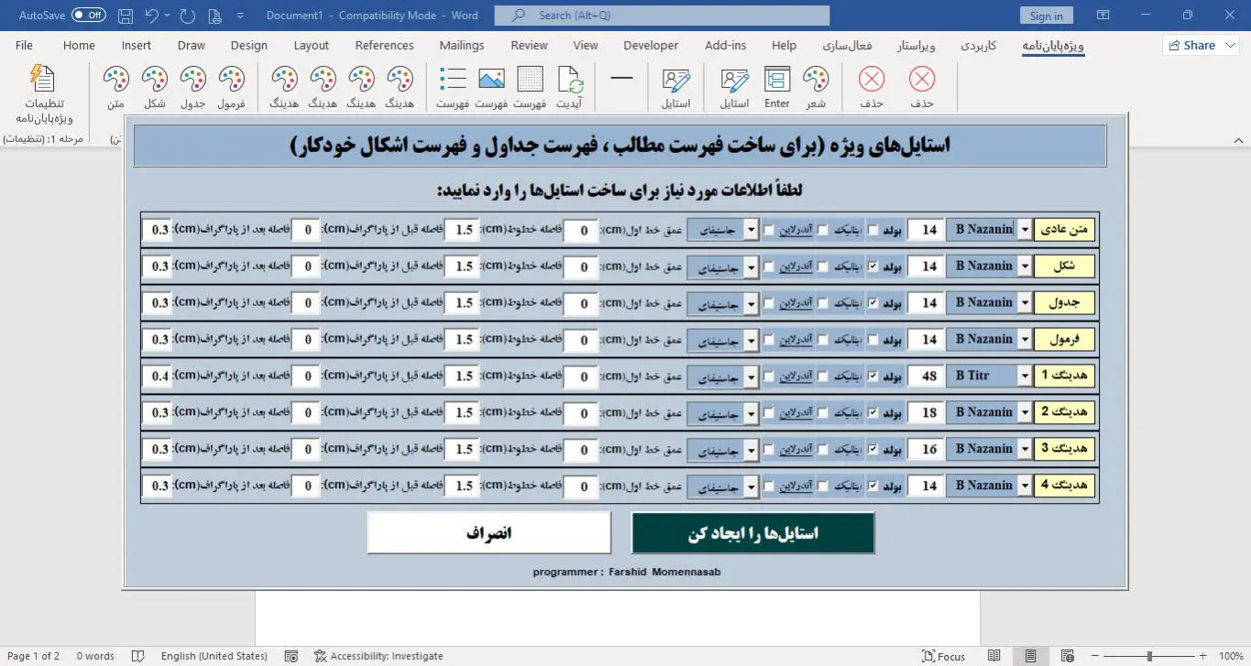This screenshot has width=1251, height=666.
Task: Switch to the ویراستار ribbon tab
Action: (917, 45)
